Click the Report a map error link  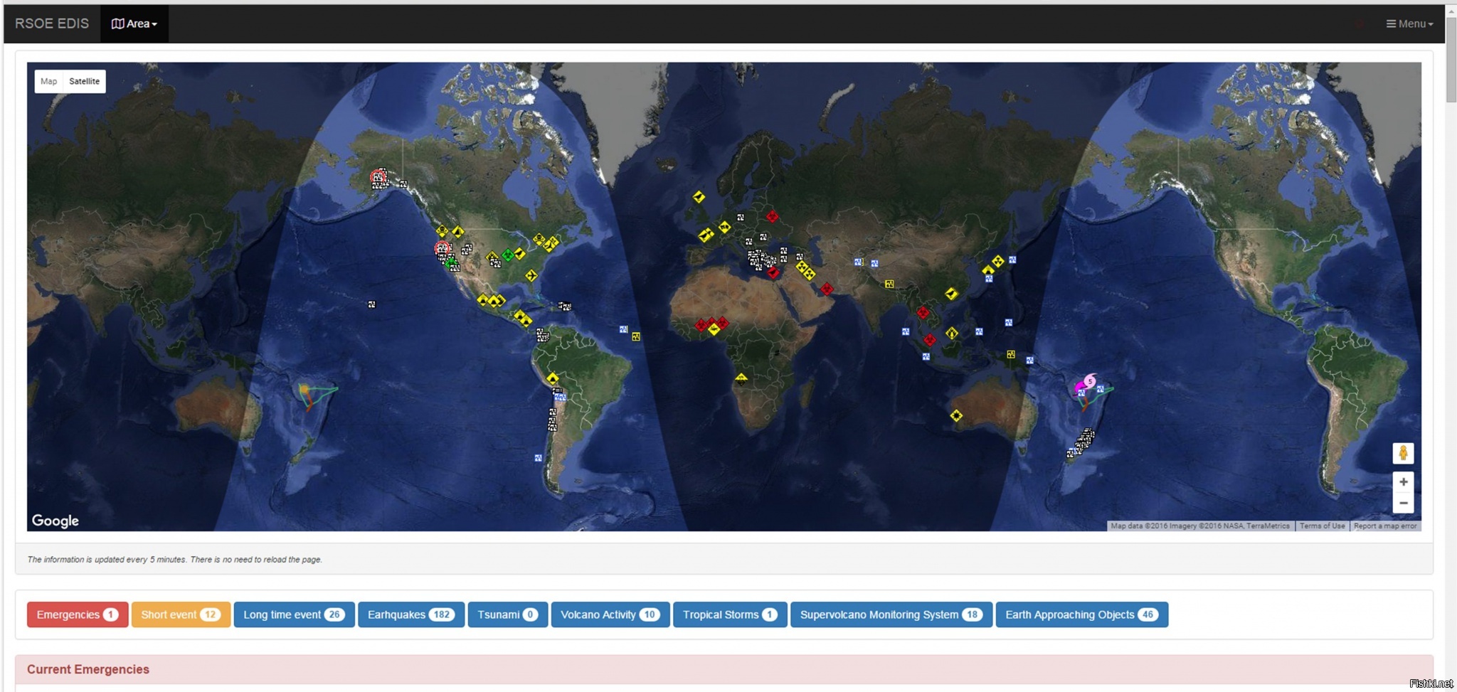[x=1384, y=526]
